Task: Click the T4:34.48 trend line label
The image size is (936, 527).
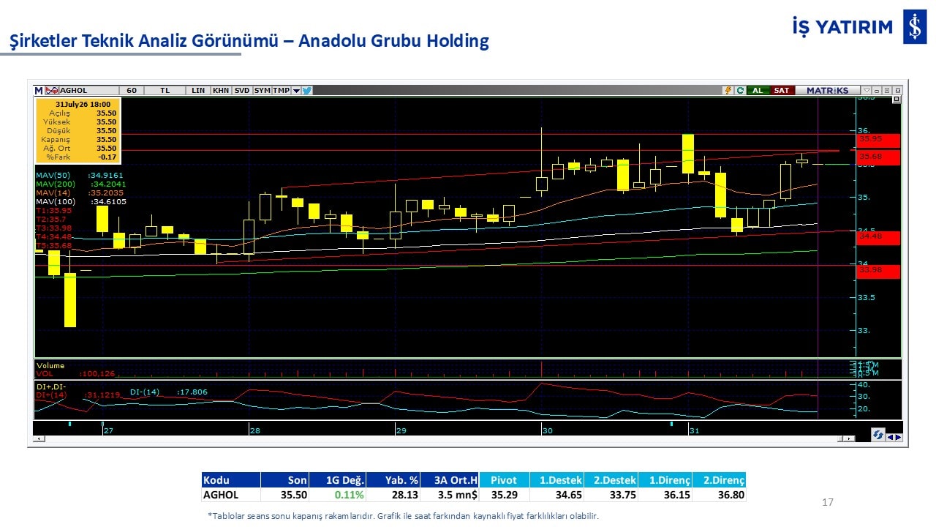Action: [53, 236]
